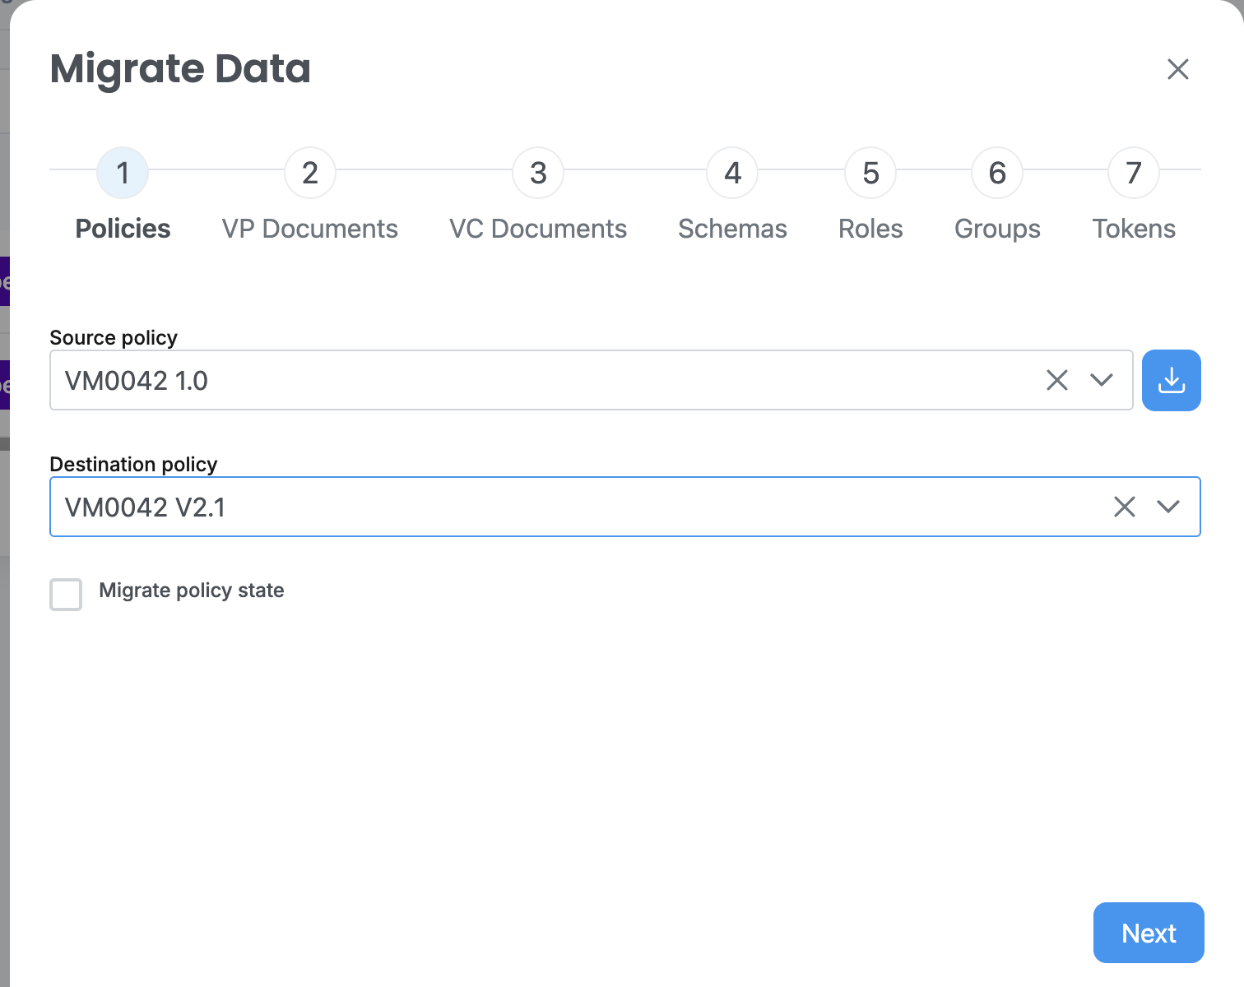Go to the Schemas step

click(x=732, y=229)
